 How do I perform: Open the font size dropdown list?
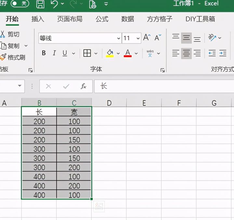click(x=138, y=38)
